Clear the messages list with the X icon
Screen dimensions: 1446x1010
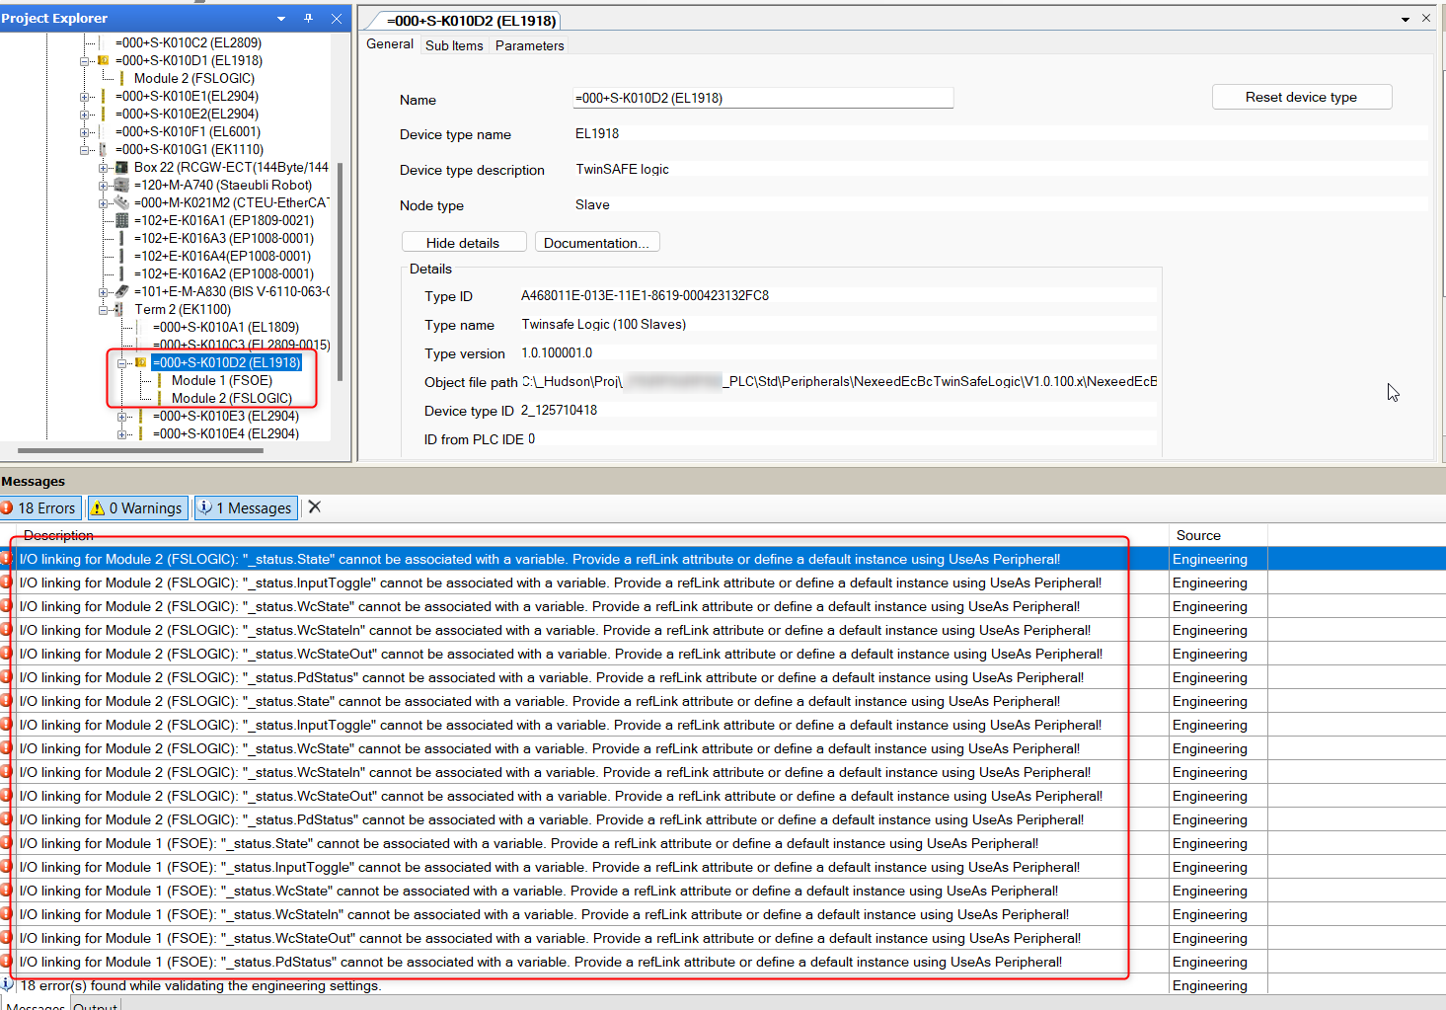click(315, 506)
